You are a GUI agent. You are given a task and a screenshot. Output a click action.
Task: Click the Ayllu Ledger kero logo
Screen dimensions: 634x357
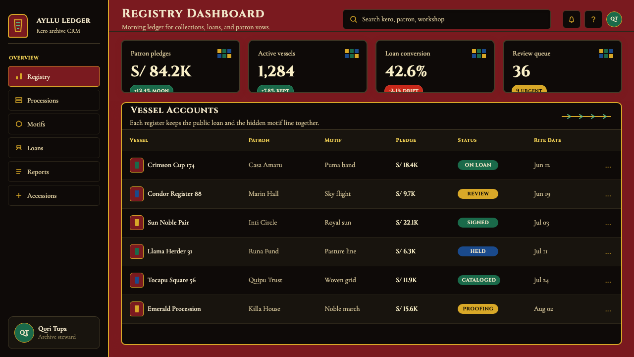(18, 26)
